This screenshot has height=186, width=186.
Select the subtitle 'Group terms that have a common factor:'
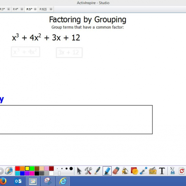click(x=87, y=27)
